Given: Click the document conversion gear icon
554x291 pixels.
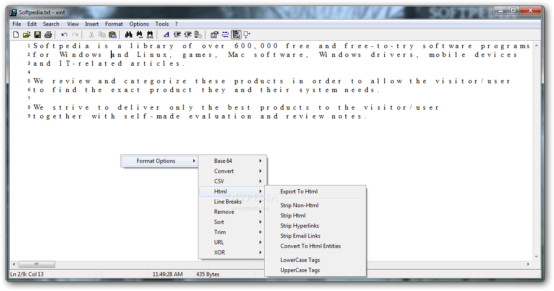Looking at the screenshot, I should point(198,35).
